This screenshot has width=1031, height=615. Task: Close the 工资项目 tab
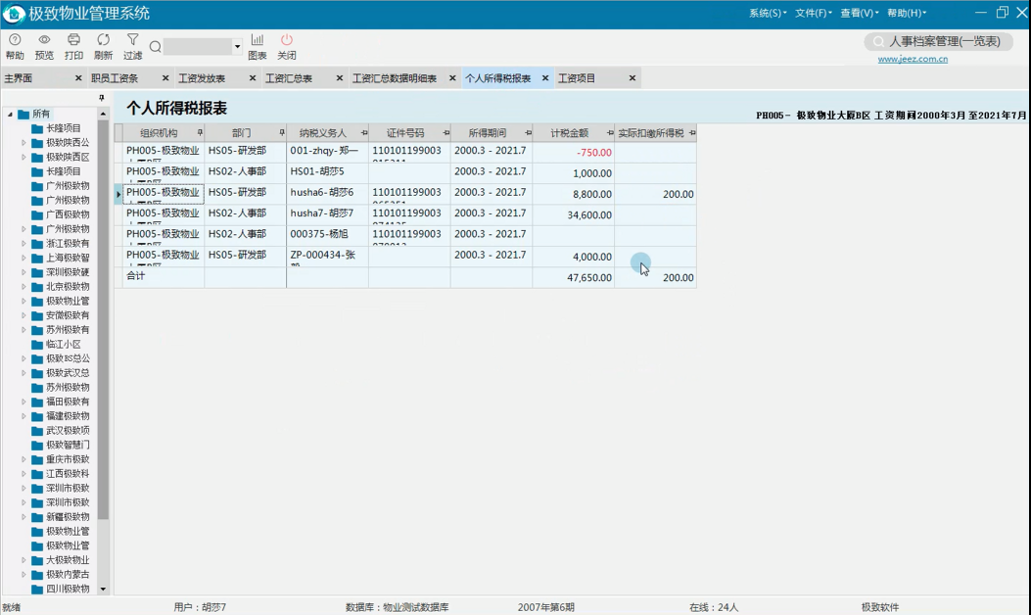(x=633, y=78)
